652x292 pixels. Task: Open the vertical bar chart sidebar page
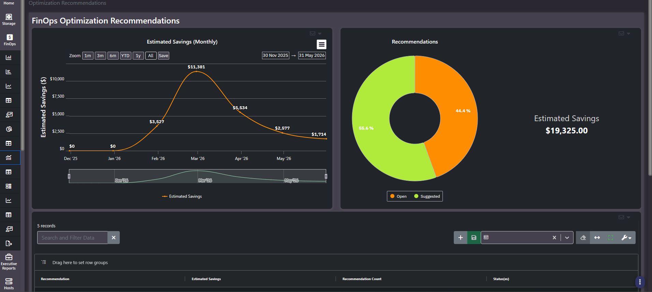[x=9, y=58]
